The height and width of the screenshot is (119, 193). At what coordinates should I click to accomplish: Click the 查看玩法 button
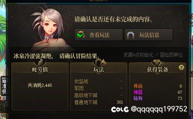99,35
